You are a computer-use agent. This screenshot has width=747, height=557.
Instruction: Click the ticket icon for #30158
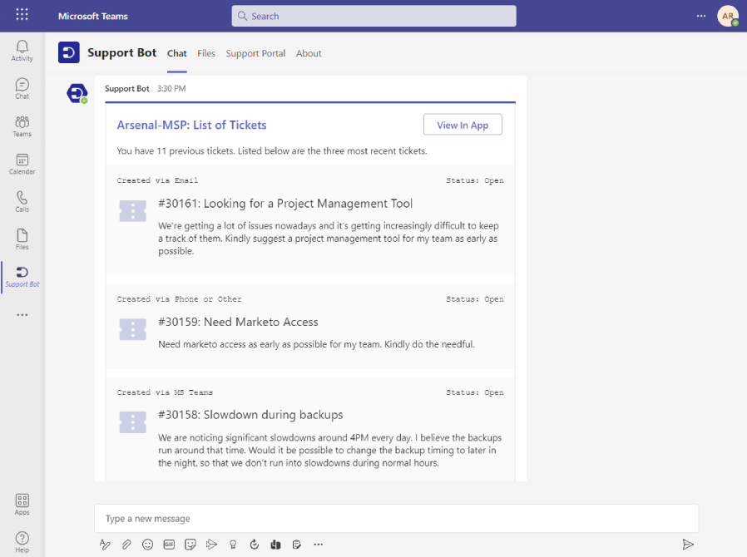132,422
